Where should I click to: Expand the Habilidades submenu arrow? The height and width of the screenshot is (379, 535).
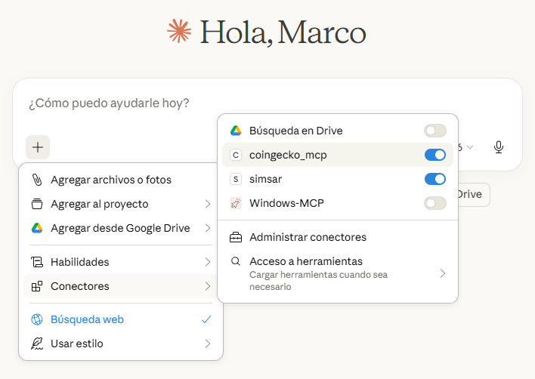click(x=208, y=262)
